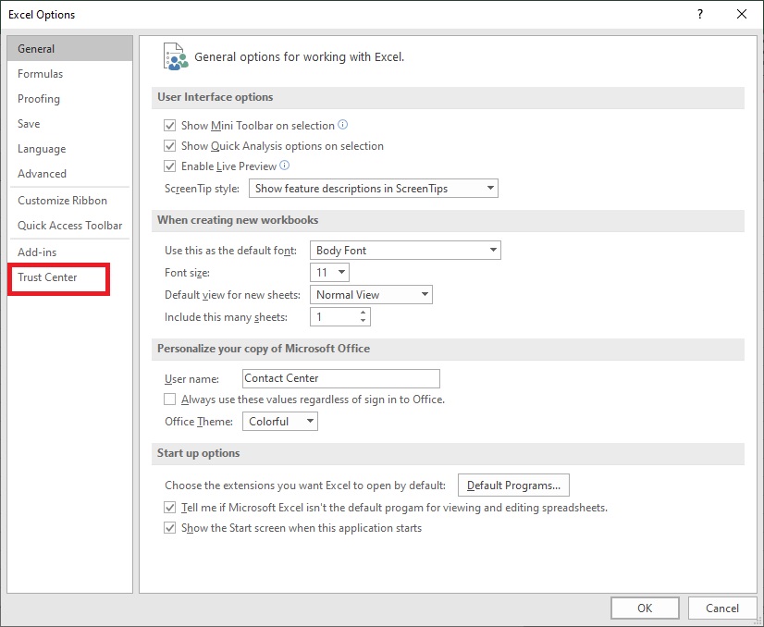Image resolution: width=764 pixels, height=627 pixels.
Task: Open the Font size dropdown
Action: [x=329, y=272]
